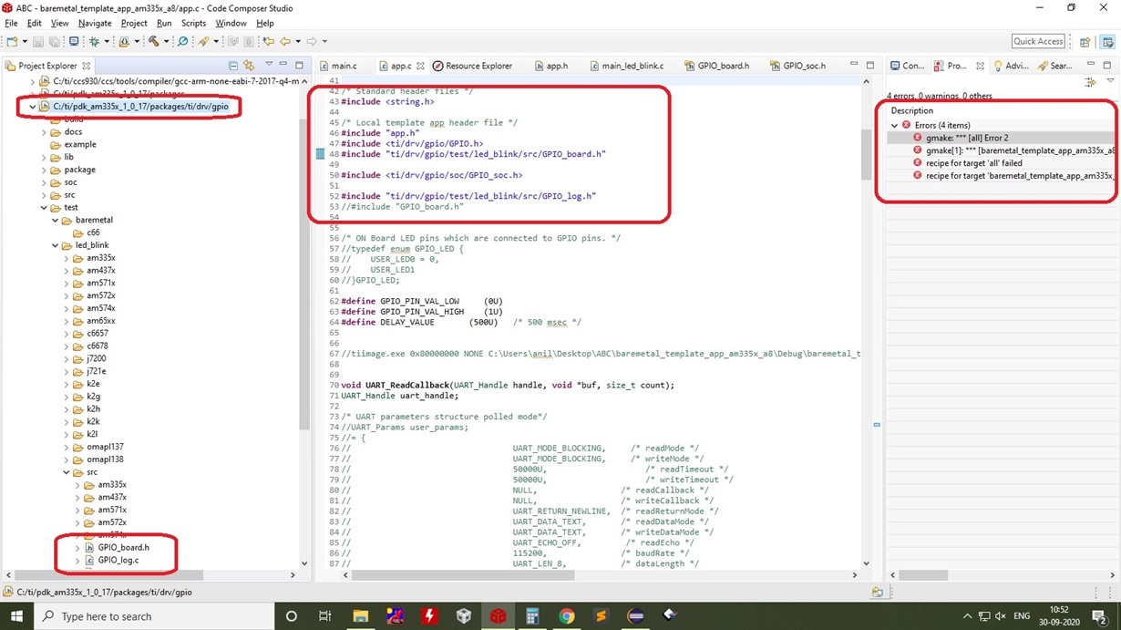Open dropdown next to Build hammer
This screenshot has width=1121, height=630.
pos(166,41)
